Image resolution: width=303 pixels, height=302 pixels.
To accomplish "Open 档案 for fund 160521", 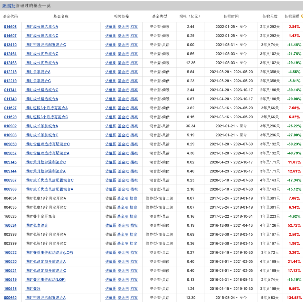I will [x=134, y=271].
